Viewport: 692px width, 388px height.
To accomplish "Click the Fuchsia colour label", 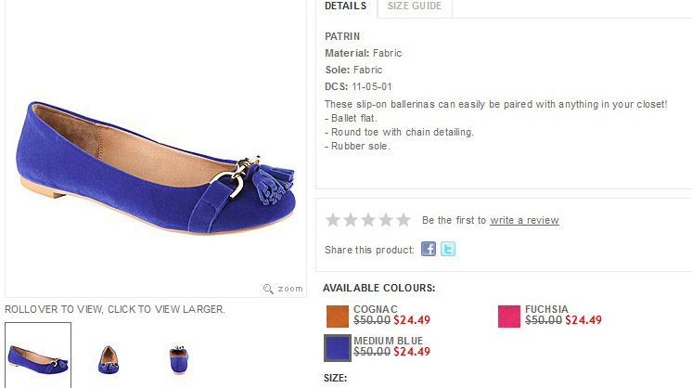I will click(546, 309).
